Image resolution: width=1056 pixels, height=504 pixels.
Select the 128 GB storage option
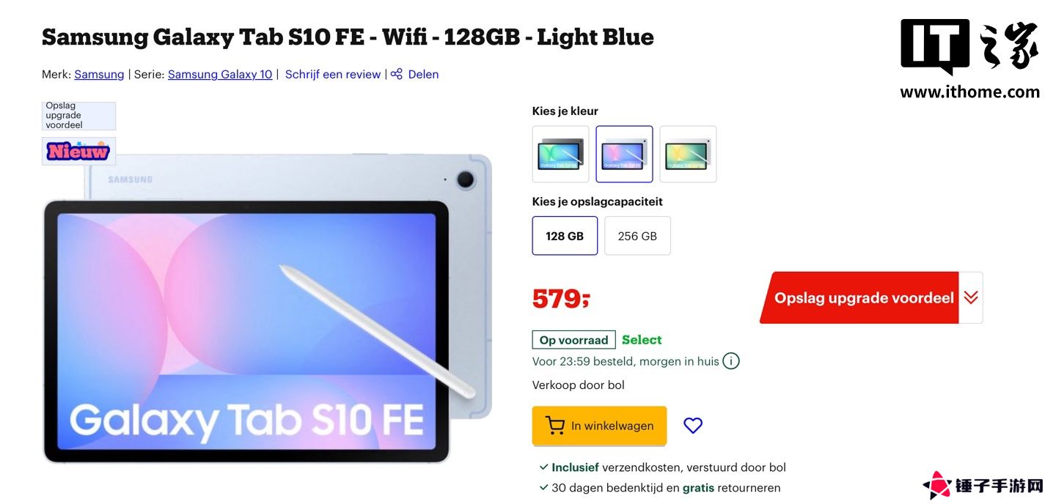click(x=565, y=236)
